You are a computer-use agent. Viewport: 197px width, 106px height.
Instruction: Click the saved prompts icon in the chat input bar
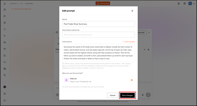tap(57, 95)
